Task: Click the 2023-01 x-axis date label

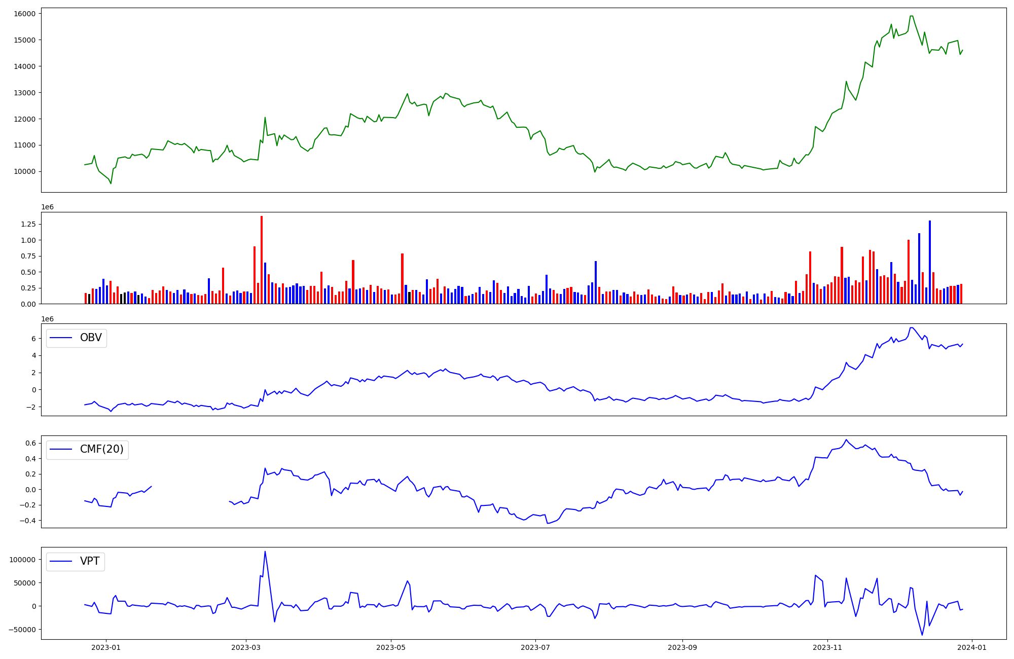Action: [x=106, y=647]
